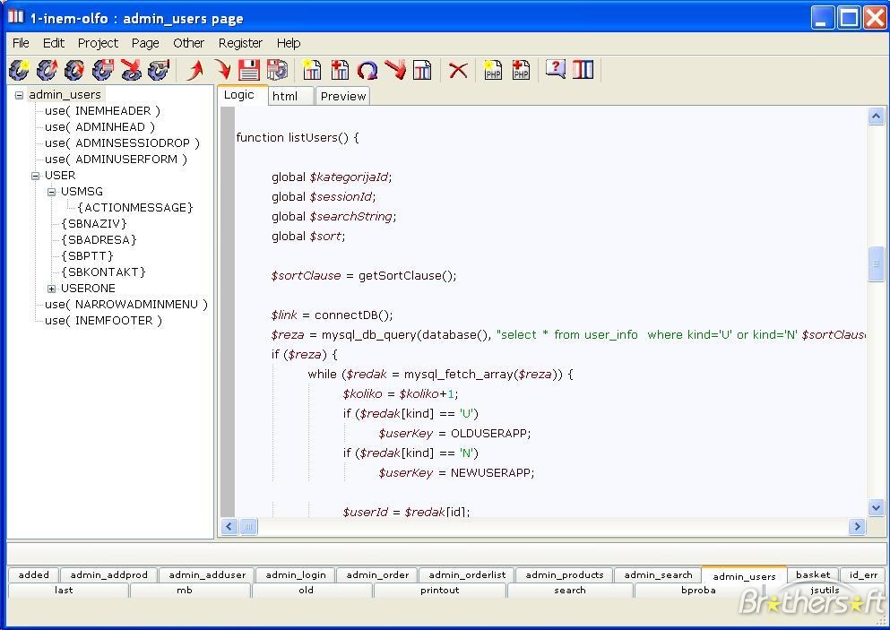Select {SBKONTAKT} tree item
Screen dimensions: 890x630
[x=103, y=272]
